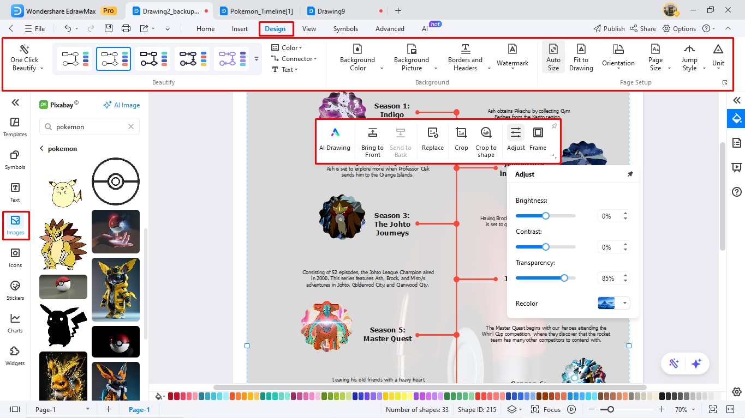Select the black Pikachu silhouette thumbnail
This screenshot has height=418, width=745.
(63, 326)
